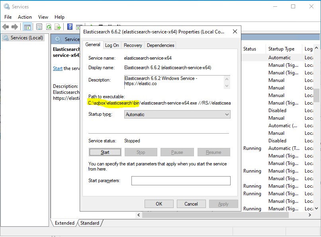Image resolution: width=321 pixels, height=237 pixels.
Task: Click the horizontal scrollbar left arrow
Action: click(x=139, y=215)
